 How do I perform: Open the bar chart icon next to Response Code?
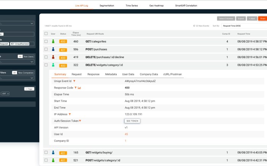click(x=79, y=88)
